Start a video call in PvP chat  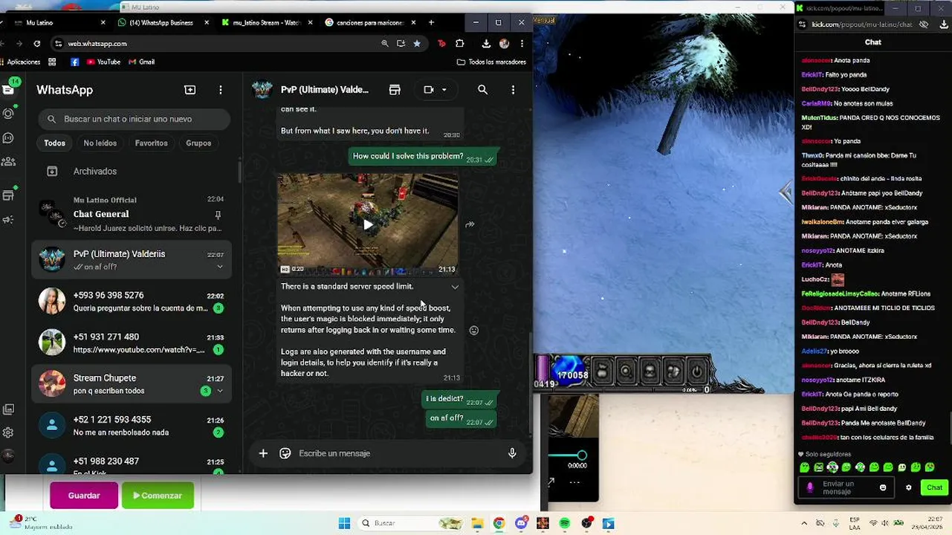pos(429,90)
